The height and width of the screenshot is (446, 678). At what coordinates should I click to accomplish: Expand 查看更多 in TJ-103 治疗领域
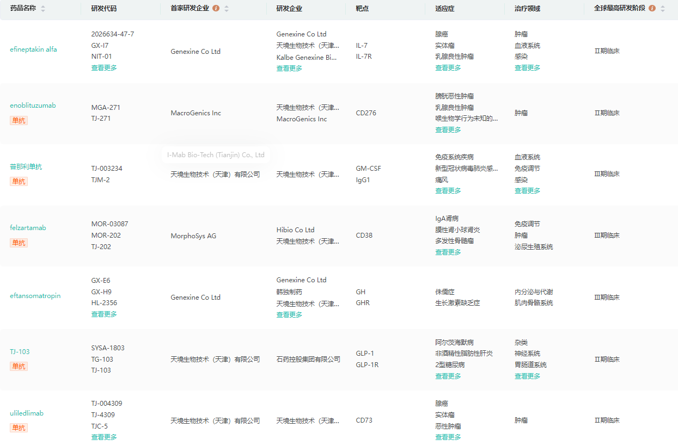[x=528, y=376]
